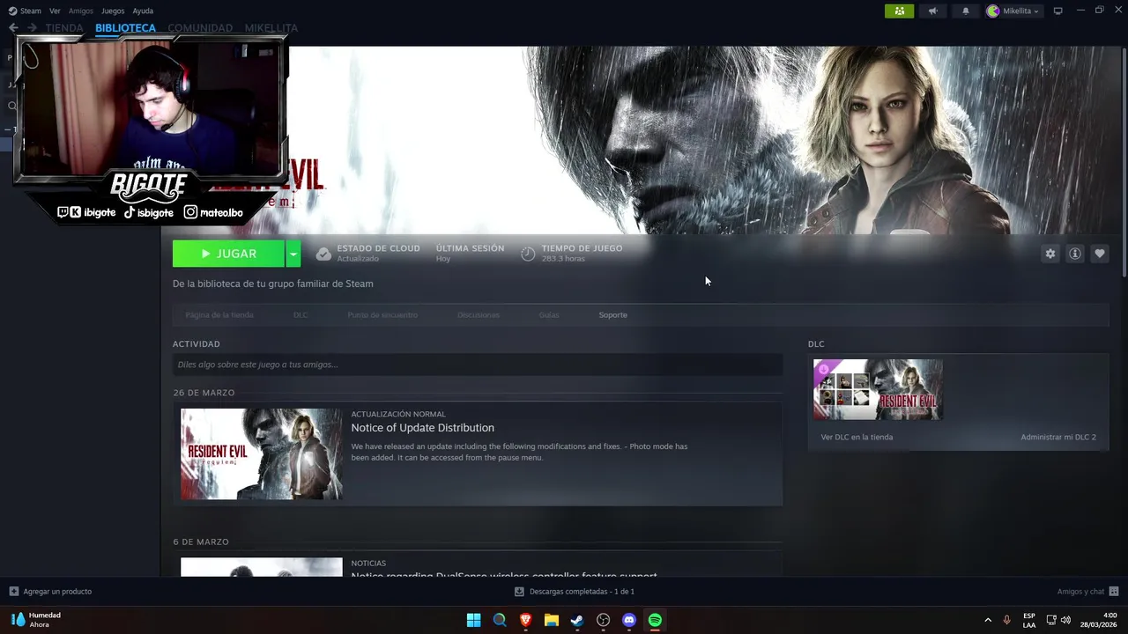1128x634 pixels.
Task: Click the green JUGAR button
Action: pos(228,254)
